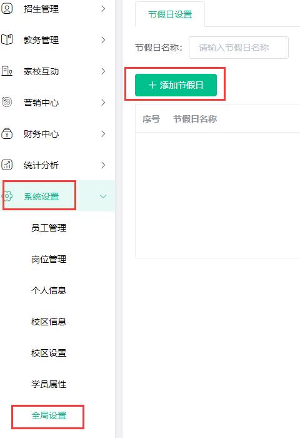300x438 pixels.
Task: Click the 家校互动 building icon
Action: [7, 71]
